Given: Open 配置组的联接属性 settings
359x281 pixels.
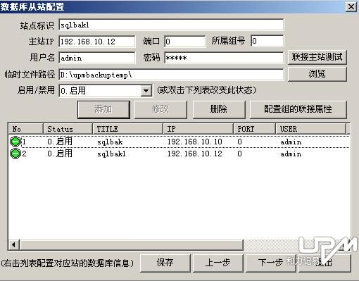Looking at the screenshot, I should tap(298, 109).
